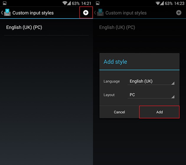
Task: Tap the plus icon on left screen
Action: (86, 13)
